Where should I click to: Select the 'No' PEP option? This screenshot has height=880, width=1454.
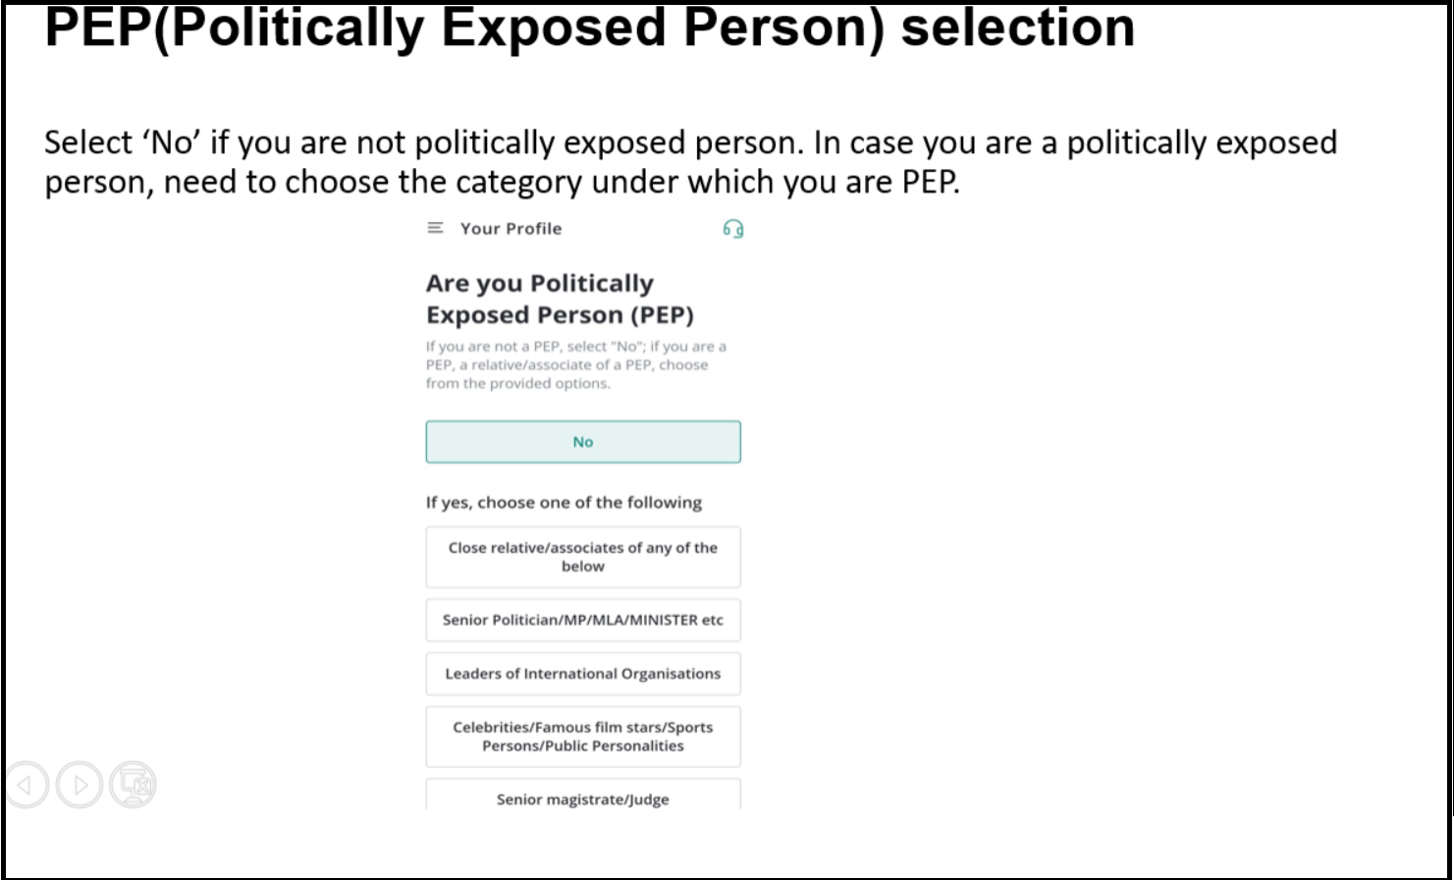[583, 442]
